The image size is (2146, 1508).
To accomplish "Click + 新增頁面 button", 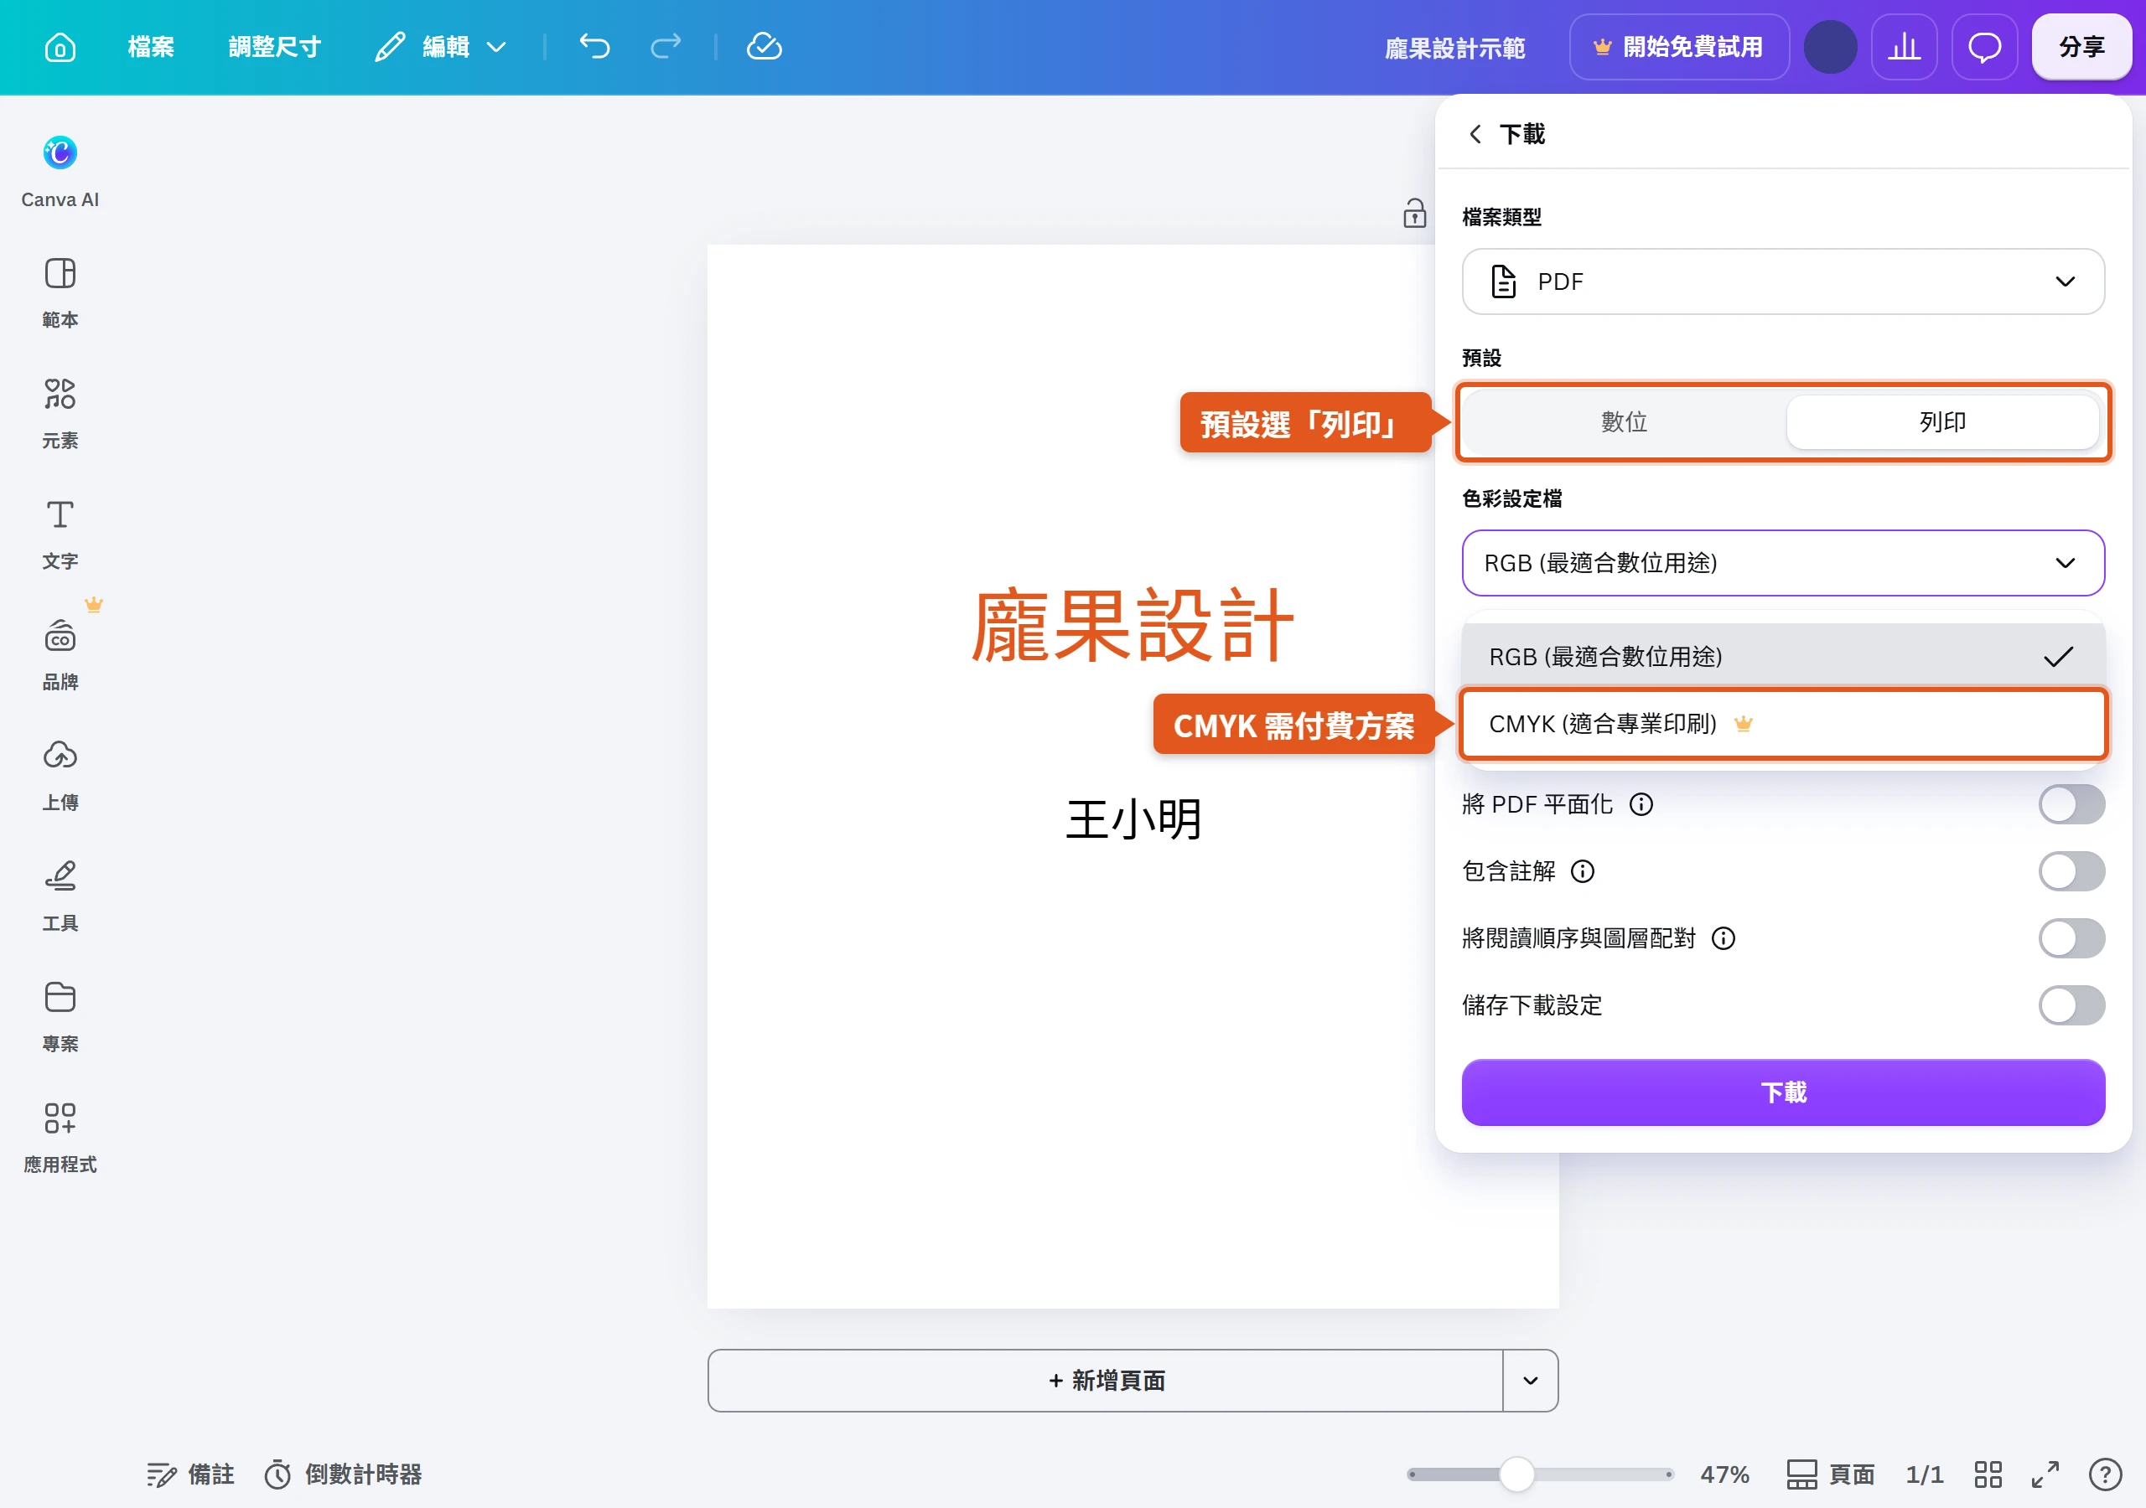I will click(1106, 1380).
